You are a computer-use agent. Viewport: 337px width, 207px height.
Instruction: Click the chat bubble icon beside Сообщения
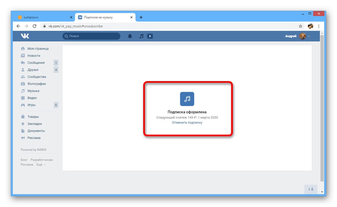[23, 63]
